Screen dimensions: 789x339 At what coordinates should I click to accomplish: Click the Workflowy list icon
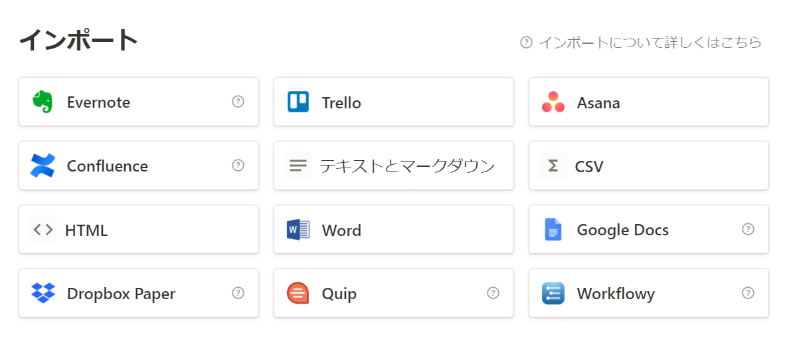point(553,293)
